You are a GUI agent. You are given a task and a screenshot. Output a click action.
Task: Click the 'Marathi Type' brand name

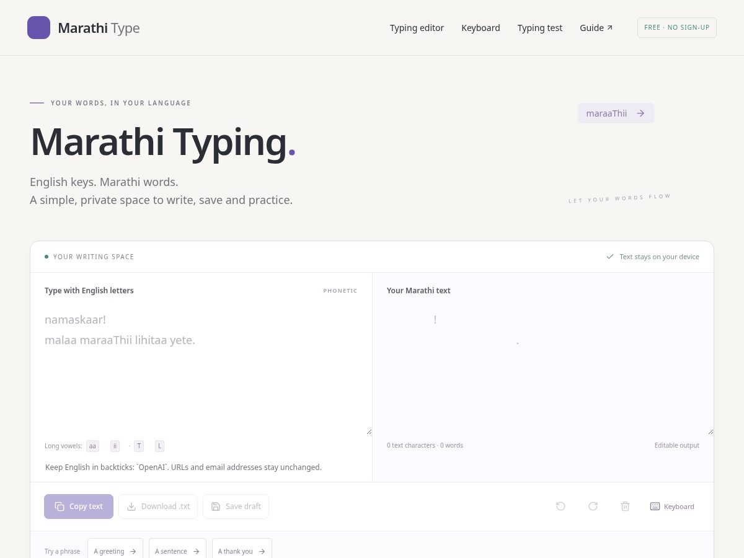click(x=99, y=28)
